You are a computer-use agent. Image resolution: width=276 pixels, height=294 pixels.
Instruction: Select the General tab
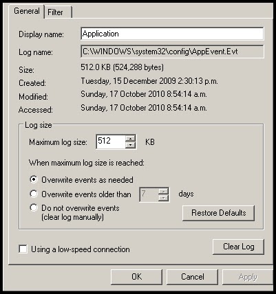click(27, 11)
